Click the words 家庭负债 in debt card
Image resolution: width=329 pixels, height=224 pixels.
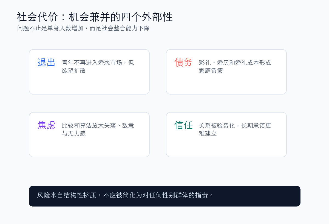(x=211, y=71)
